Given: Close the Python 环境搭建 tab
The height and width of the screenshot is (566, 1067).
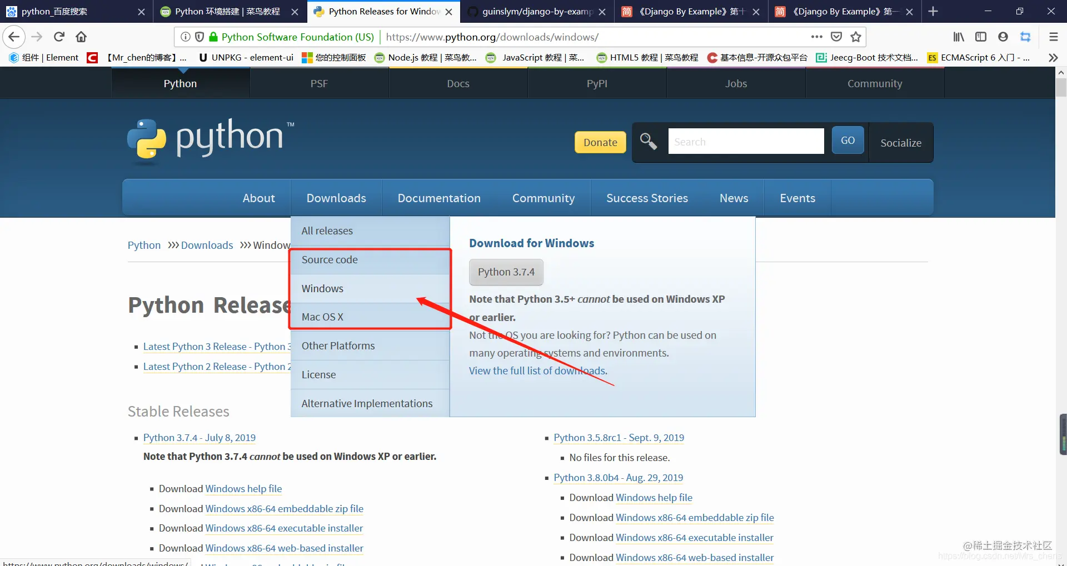Looking at the screenshot, I should tap(295, 12).
